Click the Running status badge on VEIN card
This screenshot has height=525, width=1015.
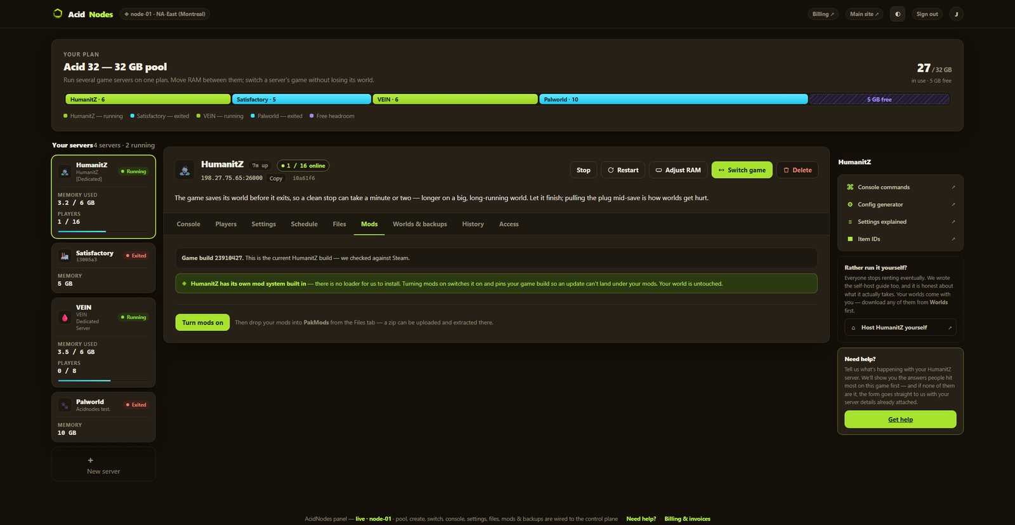tap(133, 317)
